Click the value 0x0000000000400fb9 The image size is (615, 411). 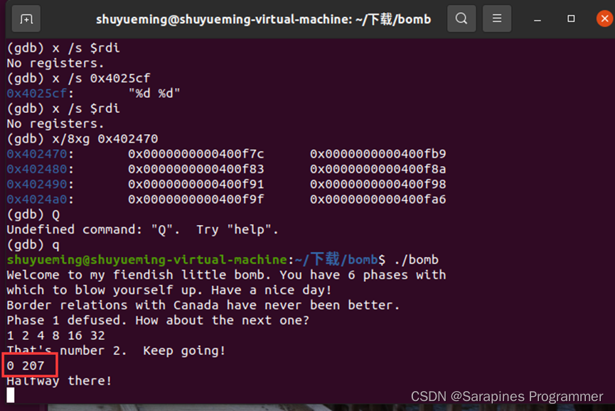tap(378, 154)
